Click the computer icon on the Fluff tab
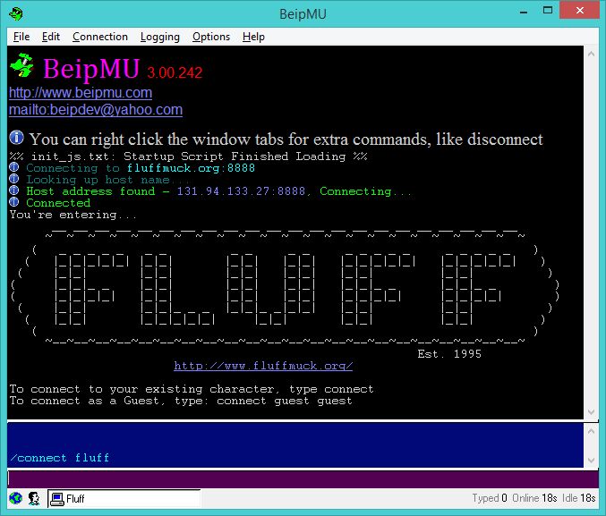Image resolution: width=606 pixels, height=516 pixels. click(x=57, y=499)
